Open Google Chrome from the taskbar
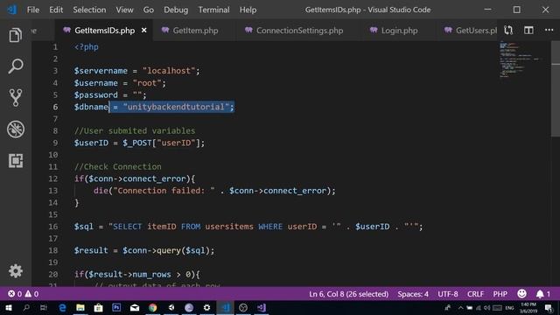This screenshot has height=315, width=560. coord(153,307)
